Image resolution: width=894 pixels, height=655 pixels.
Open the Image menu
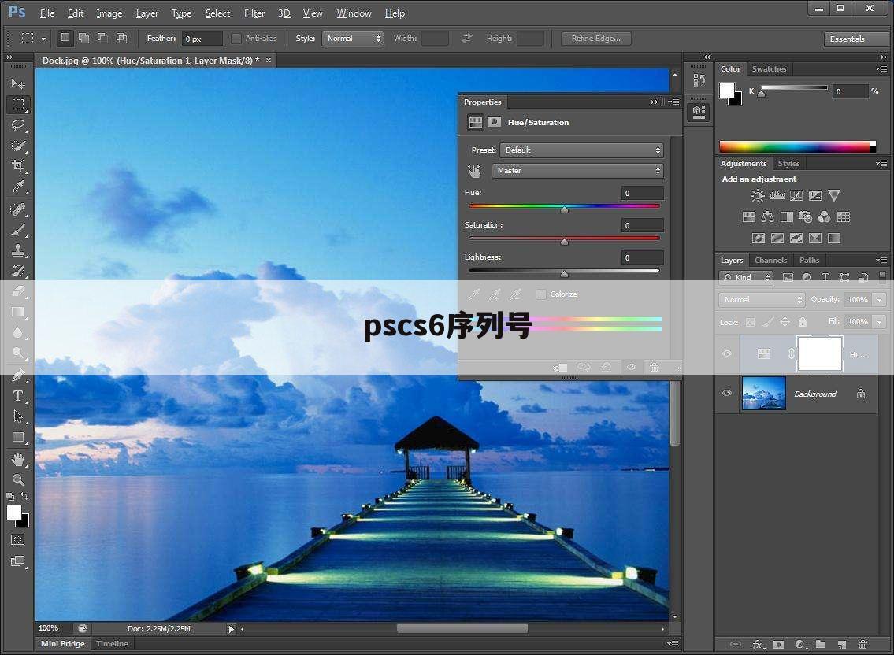click(x=109, y=13)
